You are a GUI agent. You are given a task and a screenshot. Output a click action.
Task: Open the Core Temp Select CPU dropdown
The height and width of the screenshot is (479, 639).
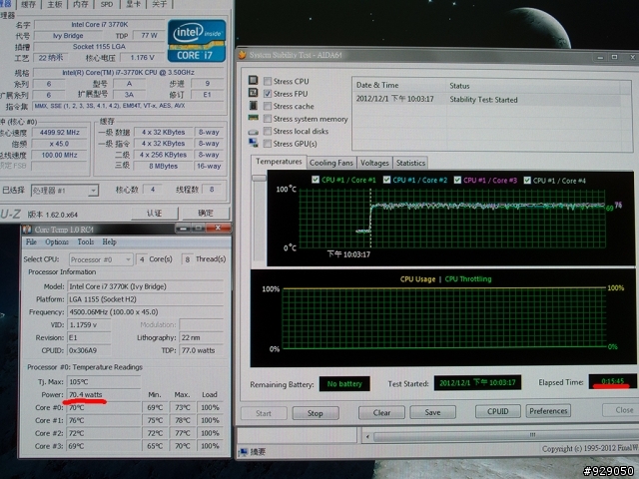tap(101, 259)
